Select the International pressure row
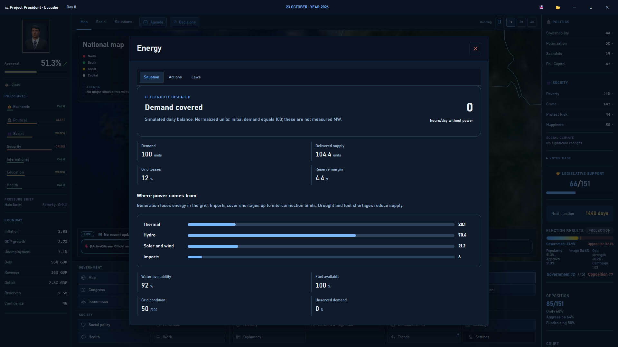 click(x=36, y=159)
